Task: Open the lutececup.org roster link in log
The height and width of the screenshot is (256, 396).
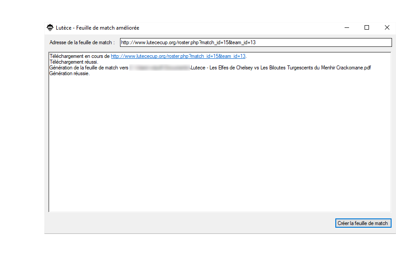Action: 178,56
